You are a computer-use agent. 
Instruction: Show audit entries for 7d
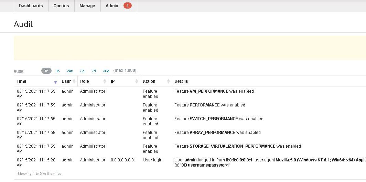[94, 71]
